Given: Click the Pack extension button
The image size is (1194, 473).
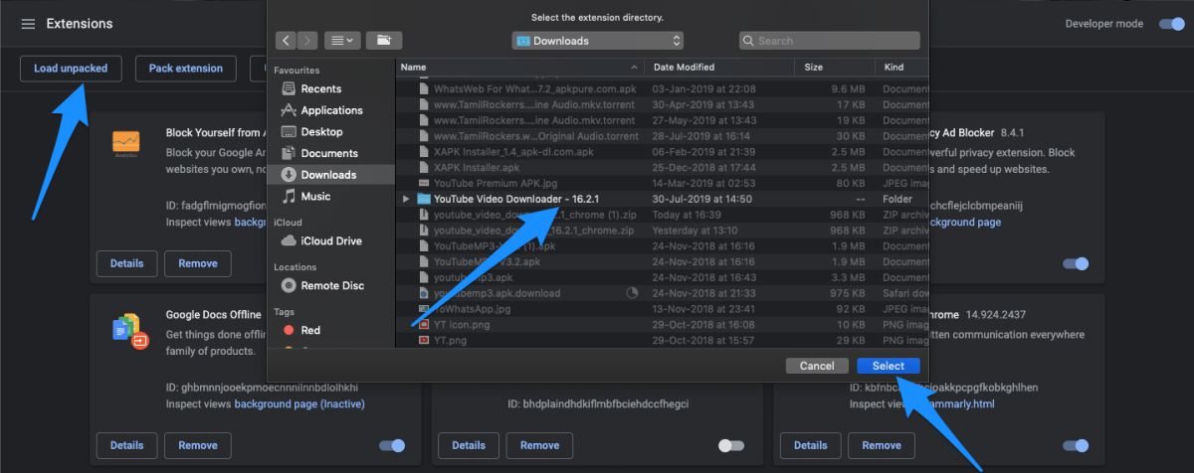Looking at the screenshot, I should coord(186,69).
